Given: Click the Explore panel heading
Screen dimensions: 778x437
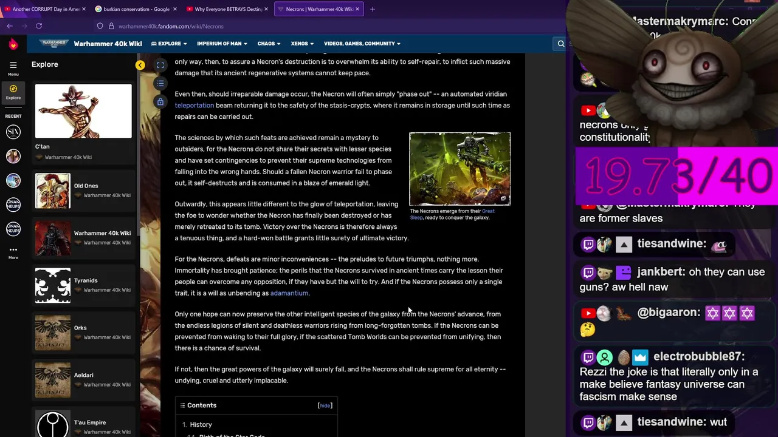Looking at the screenshot, I should (45, 64).
